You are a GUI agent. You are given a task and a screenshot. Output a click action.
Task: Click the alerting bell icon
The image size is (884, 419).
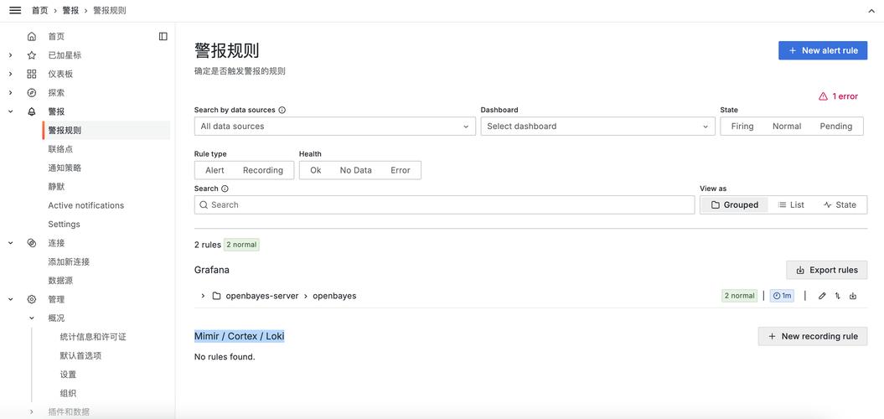[32, 111]
